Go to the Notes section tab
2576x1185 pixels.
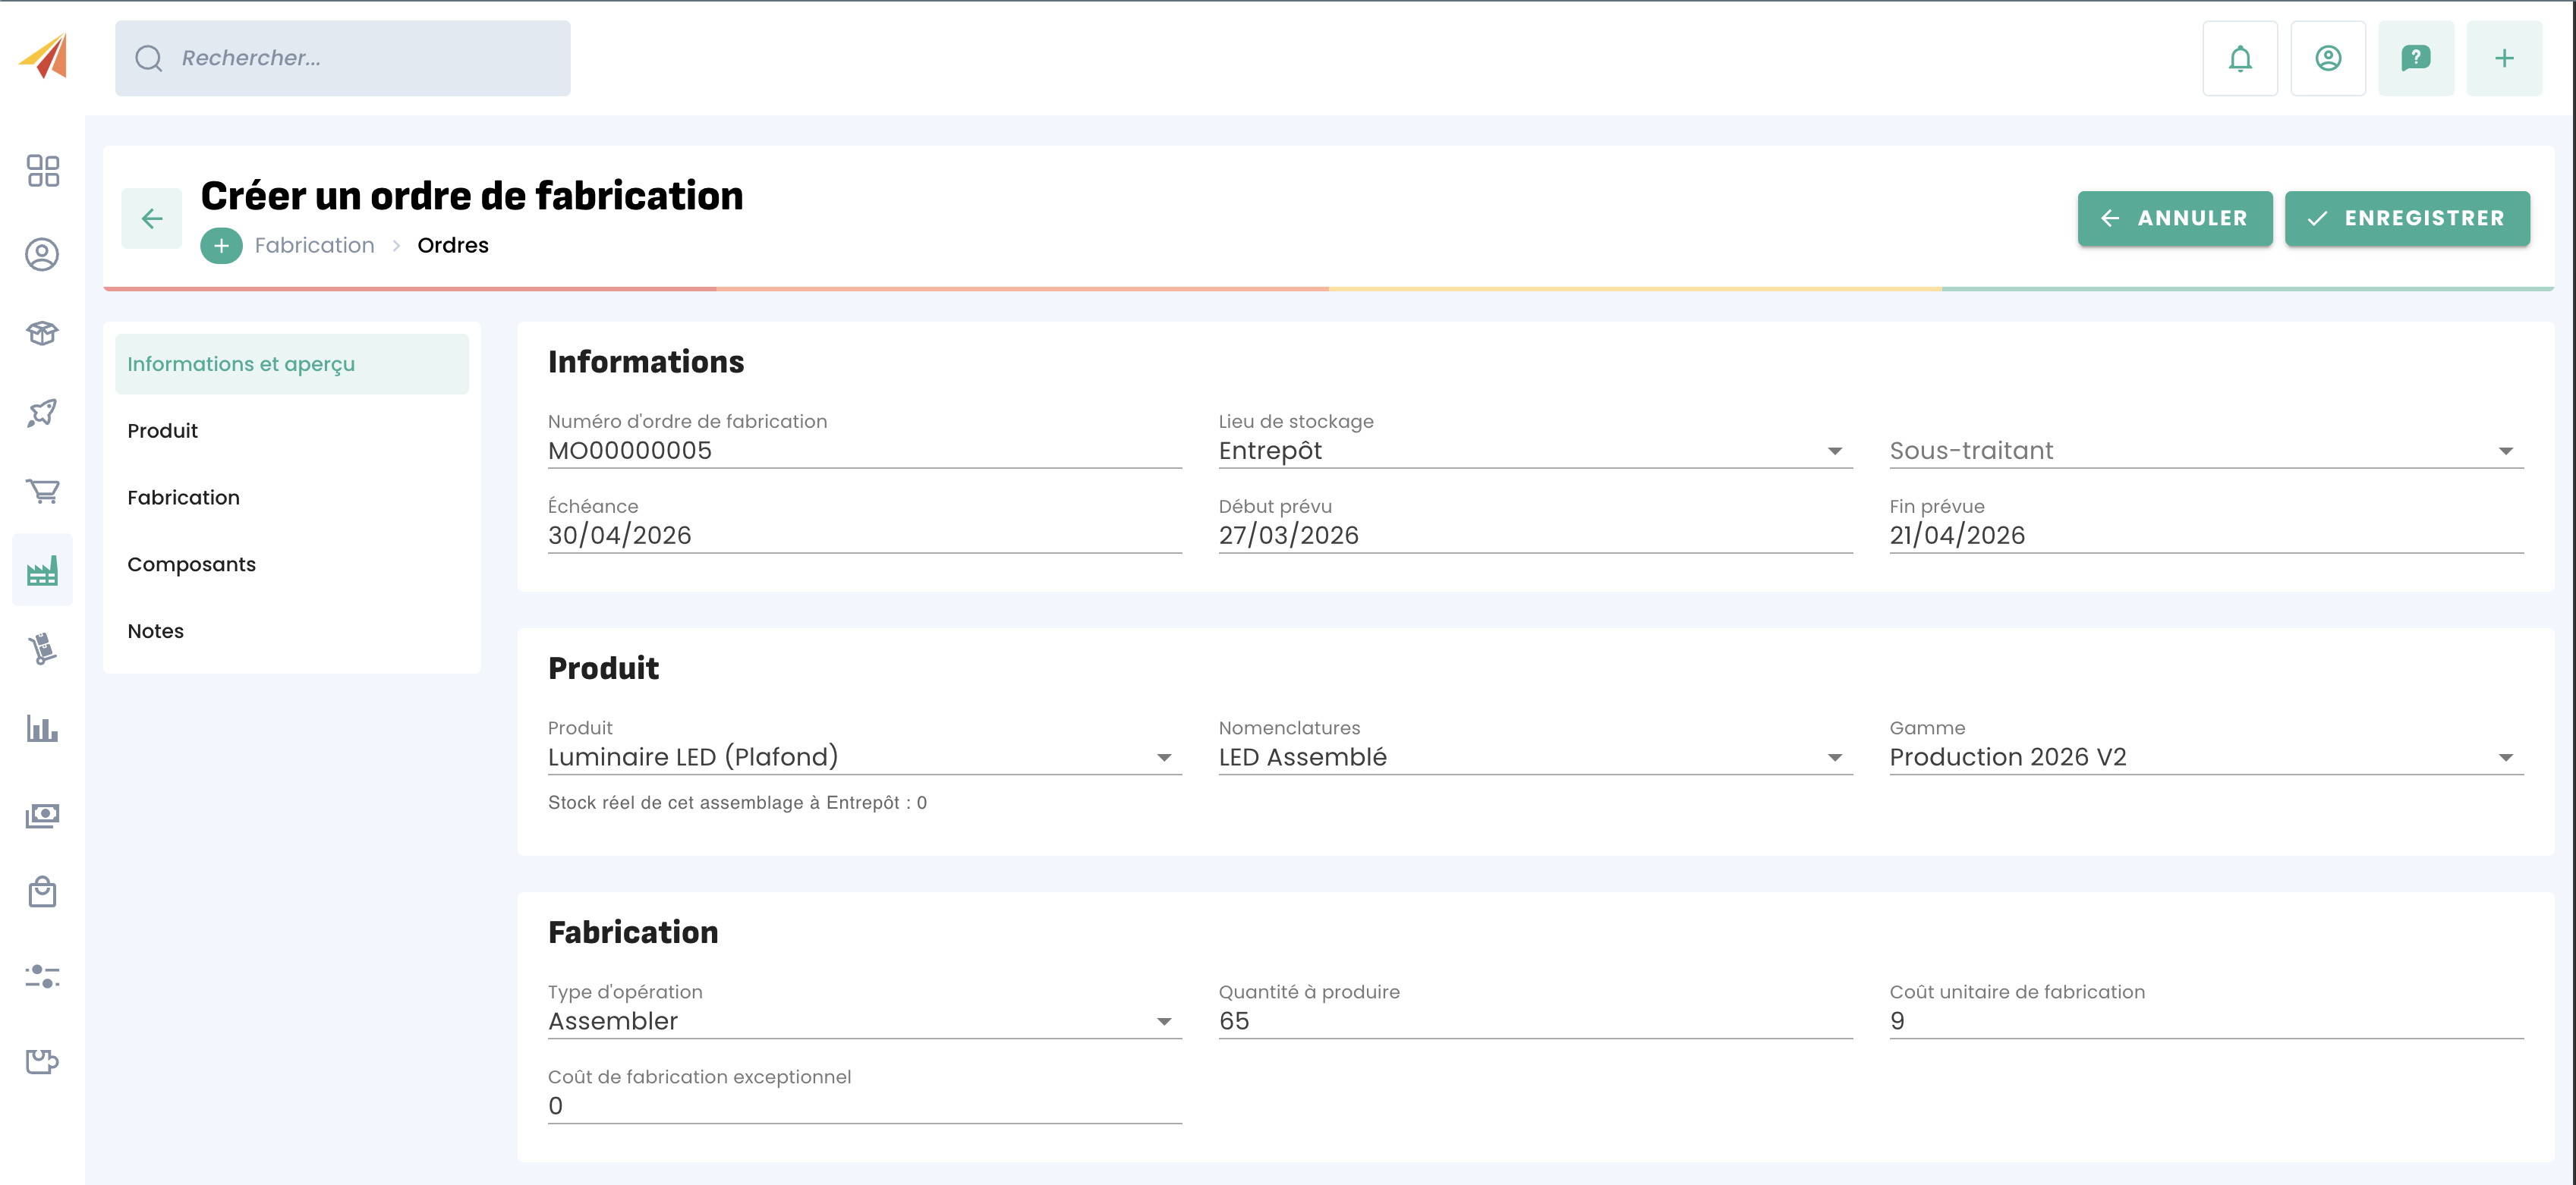click(155, 631)
